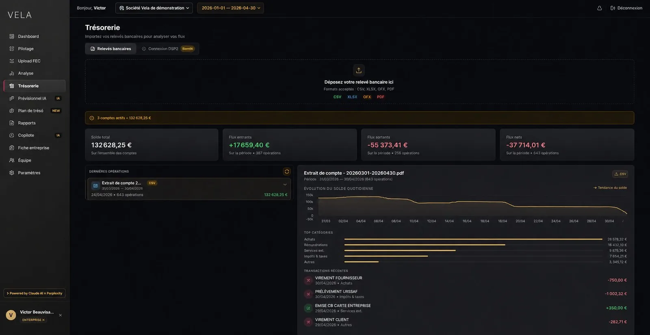Click the Achats category bar
Image resolution: width=650 pixels, height=335 pixels.
point(473,239)
